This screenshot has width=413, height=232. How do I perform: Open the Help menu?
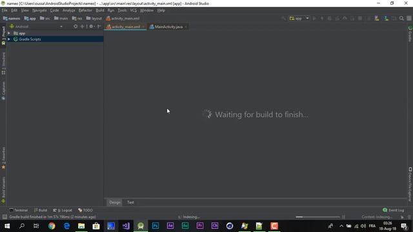coord(161,10)
